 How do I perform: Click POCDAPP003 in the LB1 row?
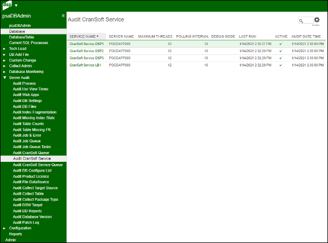120,65
